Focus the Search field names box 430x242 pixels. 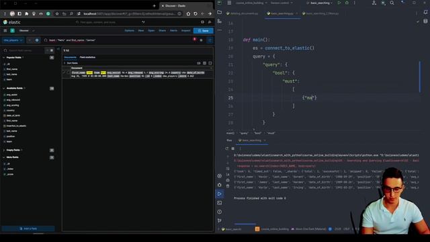[x=24, y=50]
